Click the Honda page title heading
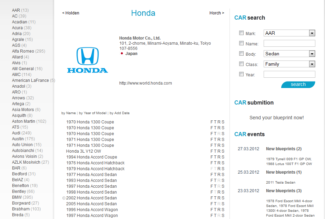Viewport: 325px width, 219px height. (x=143, y=13)
